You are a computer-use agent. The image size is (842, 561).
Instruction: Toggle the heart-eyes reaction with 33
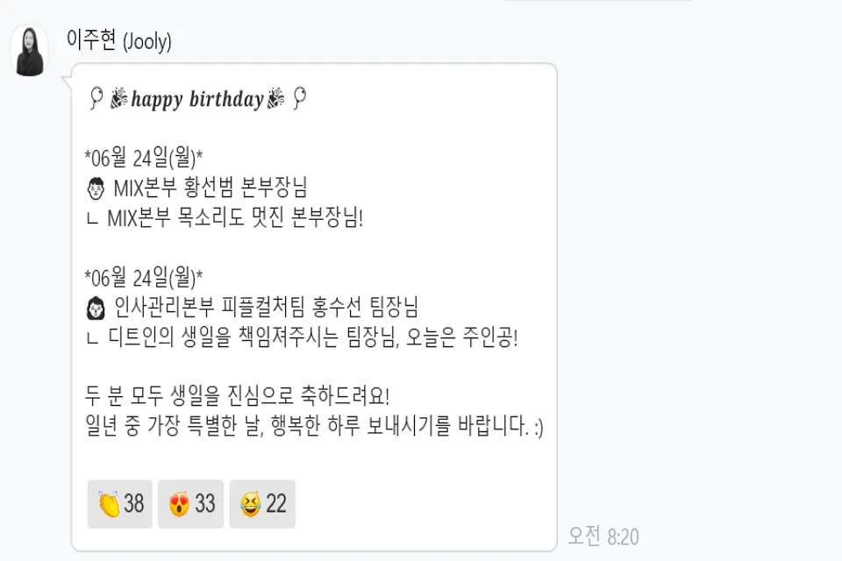(x=190, y=503)
